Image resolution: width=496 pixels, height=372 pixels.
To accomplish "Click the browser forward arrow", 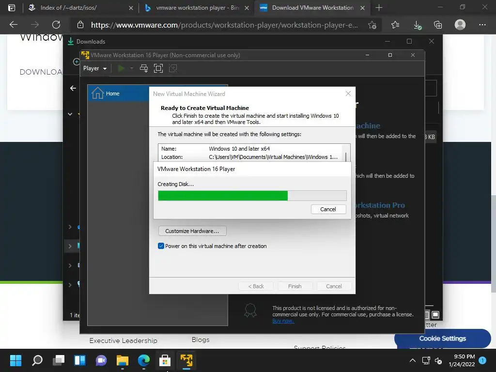I will (x=35, y=25).
